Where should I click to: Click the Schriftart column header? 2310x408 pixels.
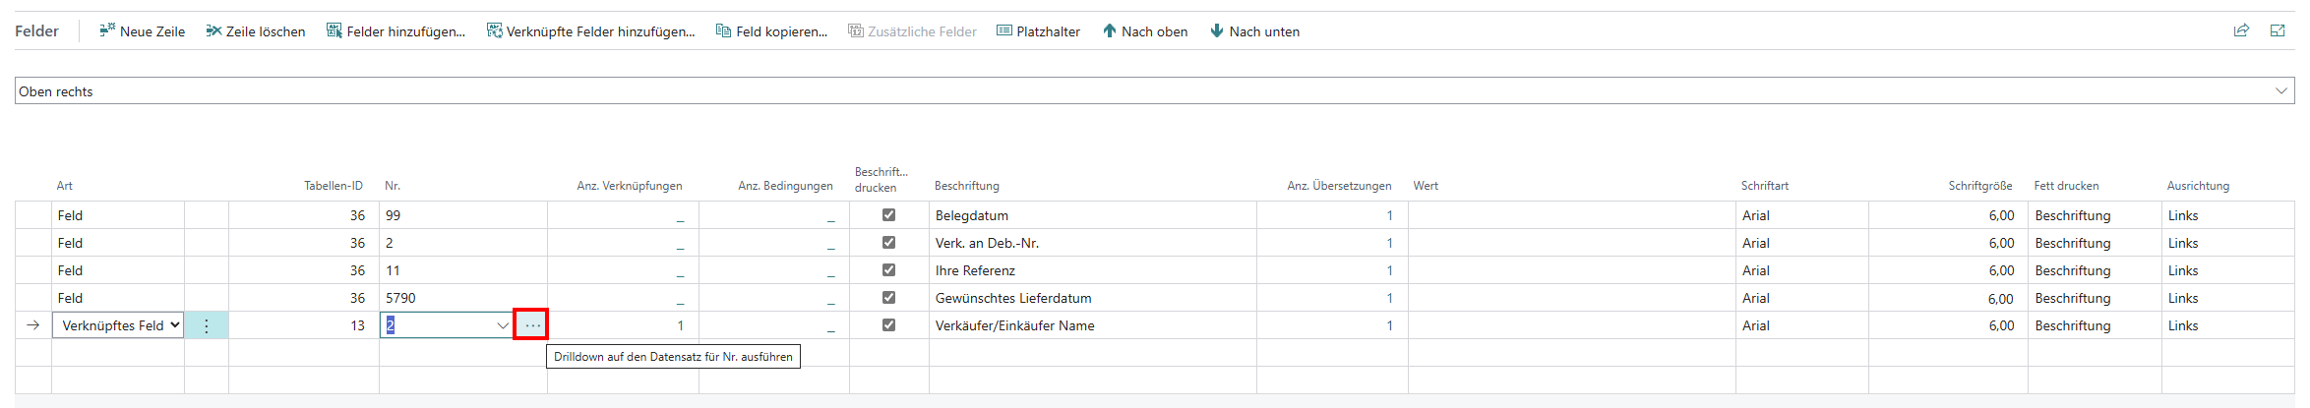1764,186
